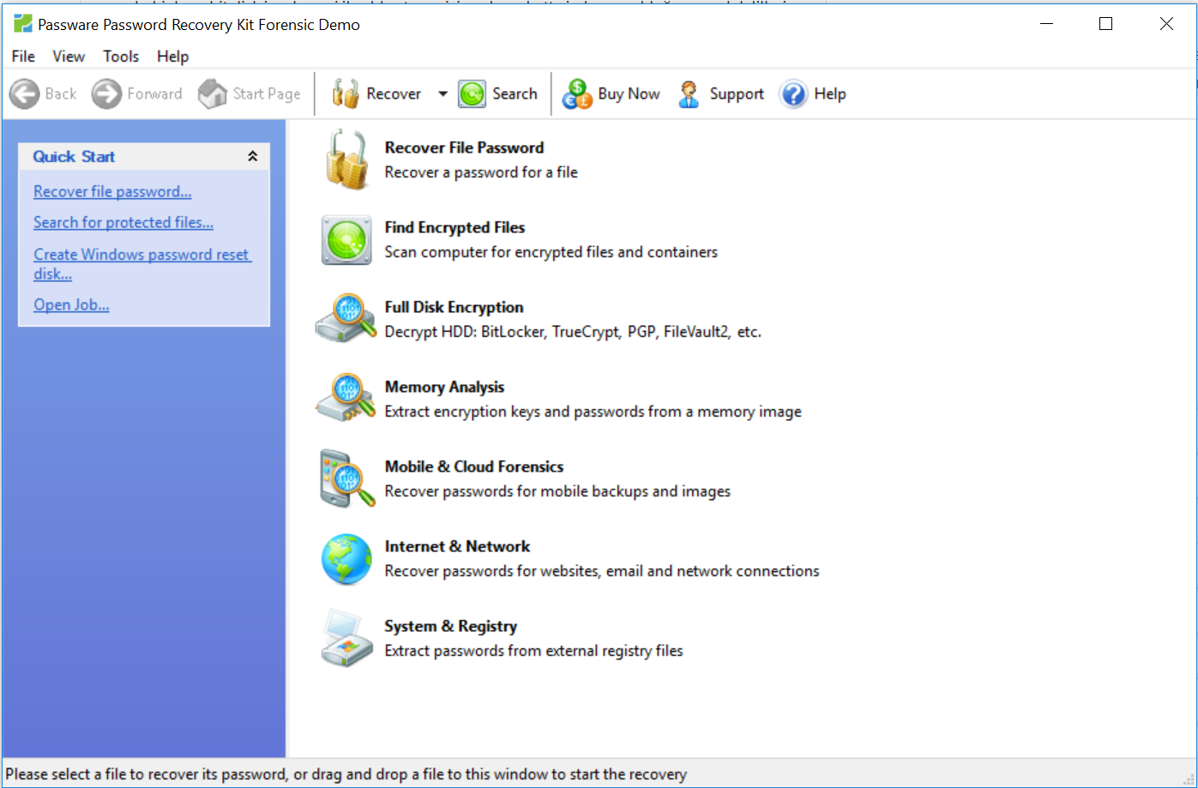1198x788 pixels.
Task: Click the Back toolbar label
Action: tap(61, 93)
